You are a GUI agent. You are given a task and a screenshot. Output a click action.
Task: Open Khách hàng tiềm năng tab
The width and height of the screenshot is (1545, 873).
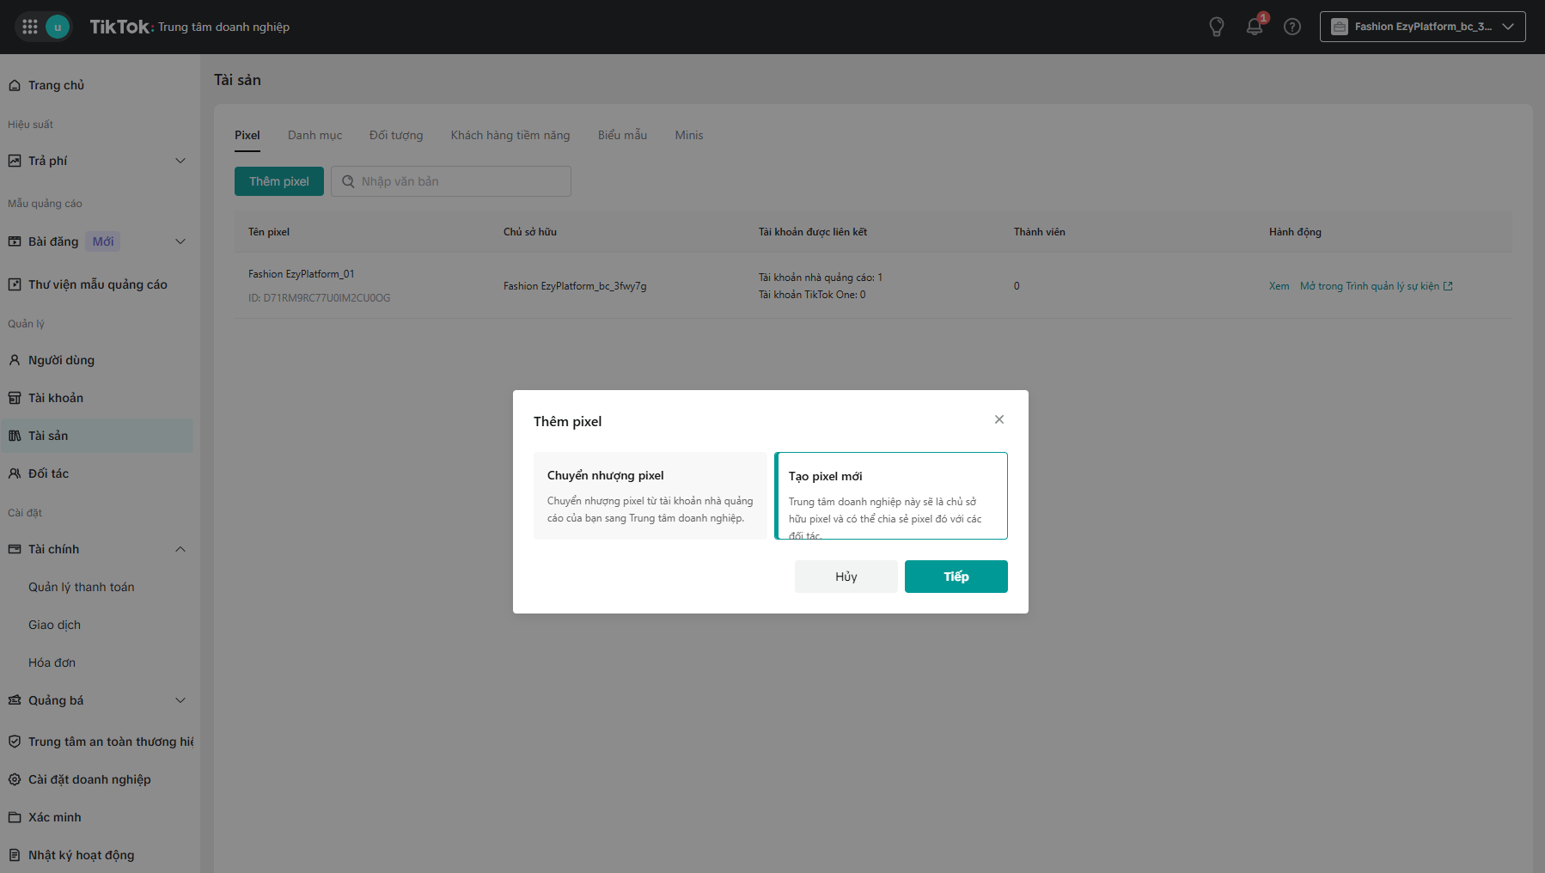pos(510,135)
